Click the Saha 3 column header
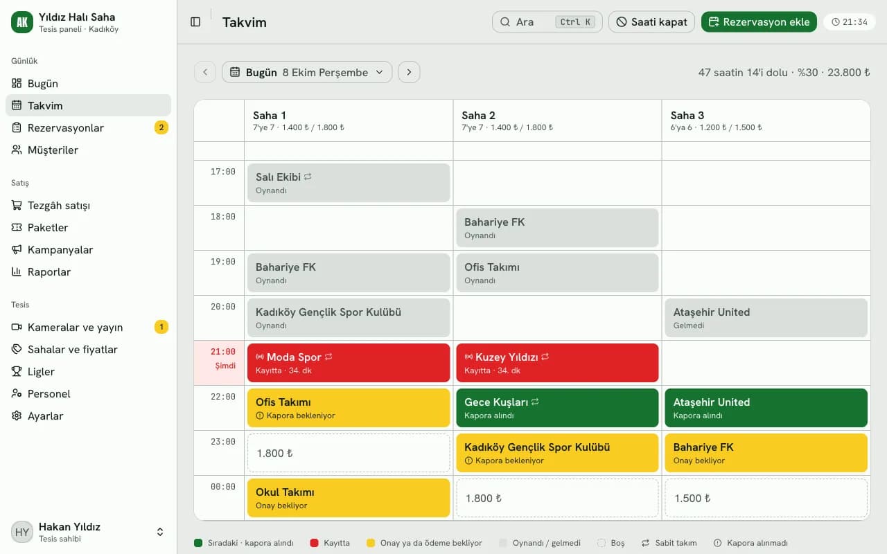The image size is (887, 554). click(766, 120)
